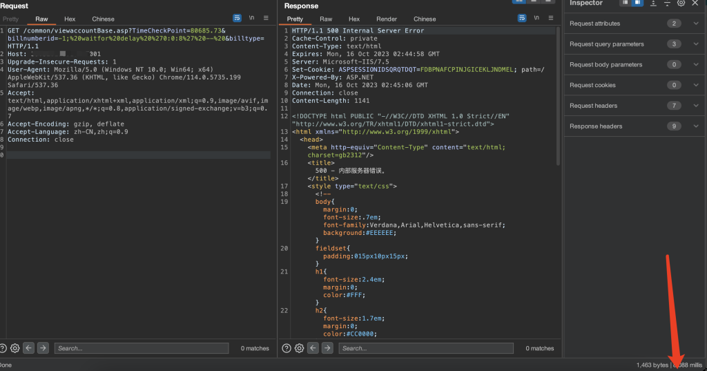Toggle word wrap icon in Request panel
707x371 pixels.
click(237, 18)
